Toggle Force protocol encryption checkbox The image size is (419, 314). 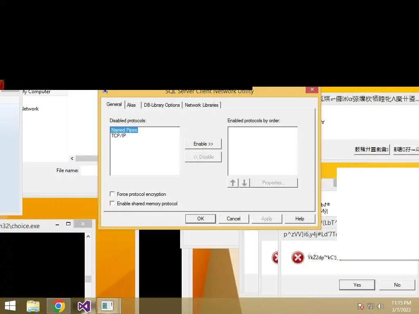112,194
